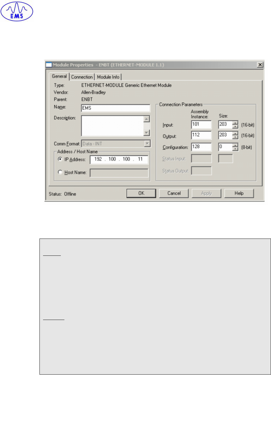The image size is (271, 426).
Task: Click 'ETHERNET-MODULE Generic Ethernet Module' type text
Action: (x=126, y=85)
